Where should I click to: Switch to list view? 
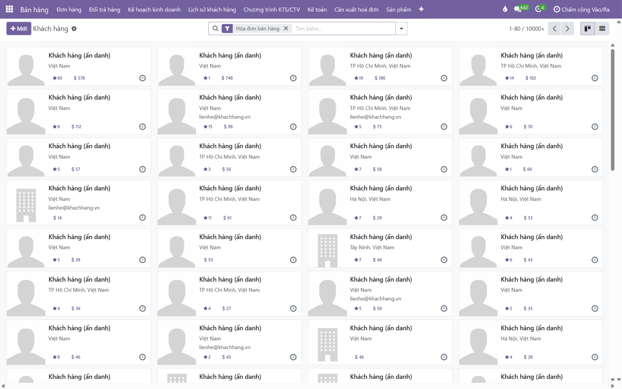pos(602,28)
